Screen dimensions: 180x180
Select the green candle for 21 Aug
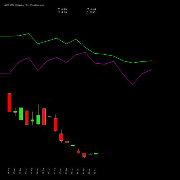click(x=38, y=120)
